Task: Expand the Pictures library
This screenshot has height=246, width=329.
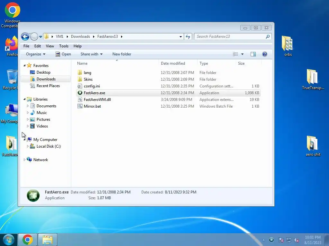Action: coord(28,119)
